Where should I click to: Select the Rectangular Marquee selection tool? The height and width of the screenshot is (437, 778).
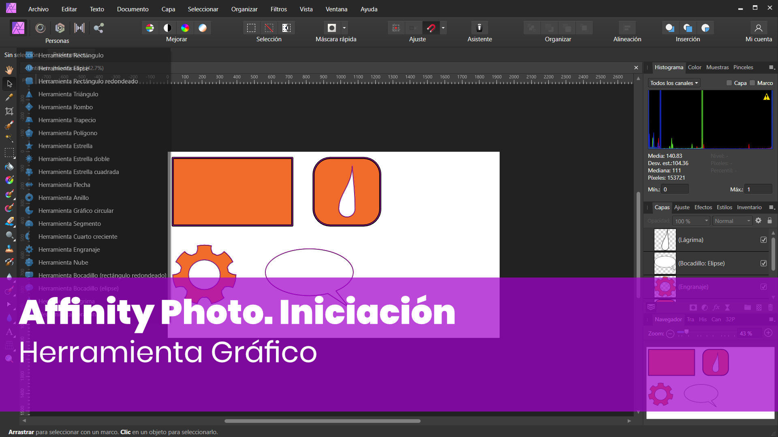point(9,153)
